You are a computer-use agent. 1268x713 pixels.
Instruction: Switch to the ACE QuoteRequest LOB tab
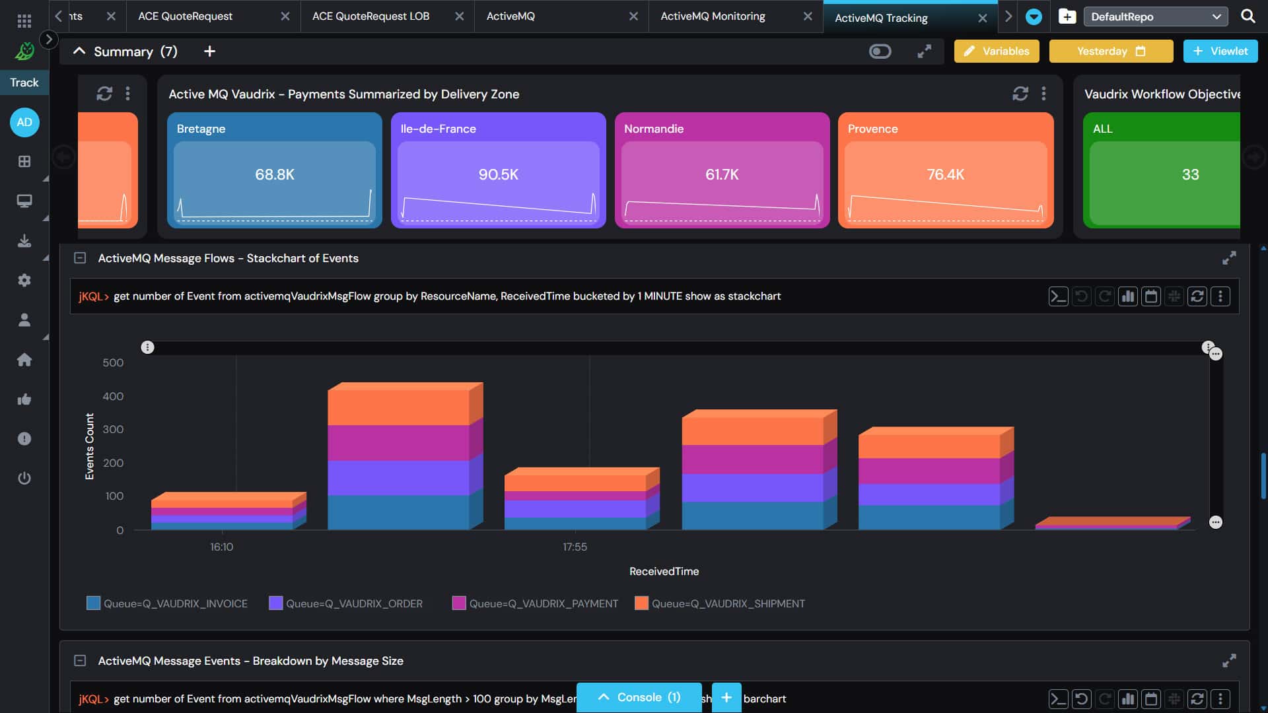coord(371,16)
